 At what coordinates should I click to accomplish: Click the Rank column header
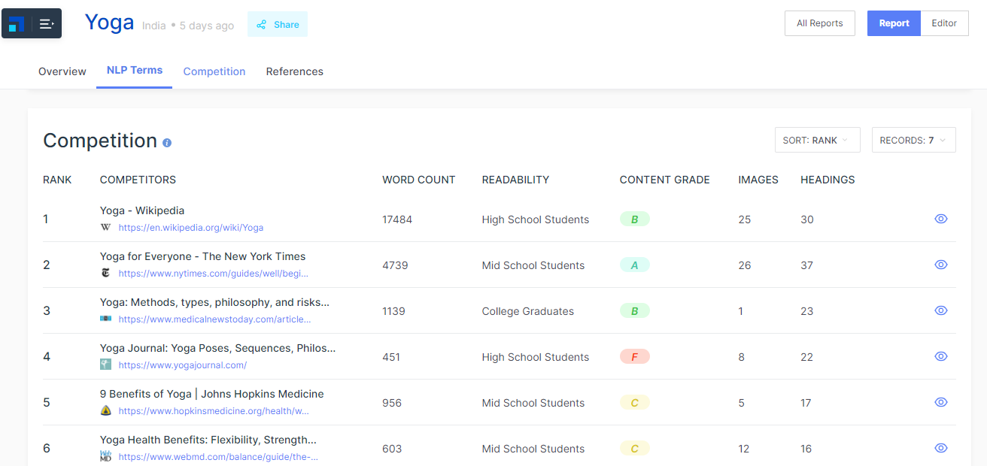(x=57, y=180)
